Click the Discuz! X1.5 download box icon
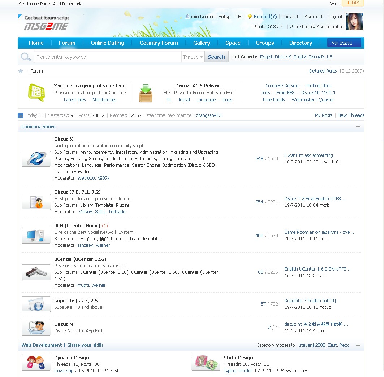The height and width of the screenshot is (377, 384). (x=146, y=93)
